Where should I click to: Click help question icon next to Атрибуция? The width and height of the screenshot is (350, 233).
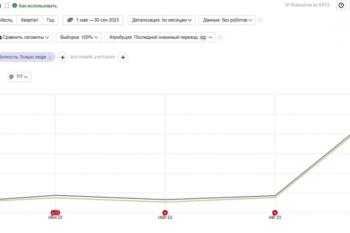[x=220, y=38]
